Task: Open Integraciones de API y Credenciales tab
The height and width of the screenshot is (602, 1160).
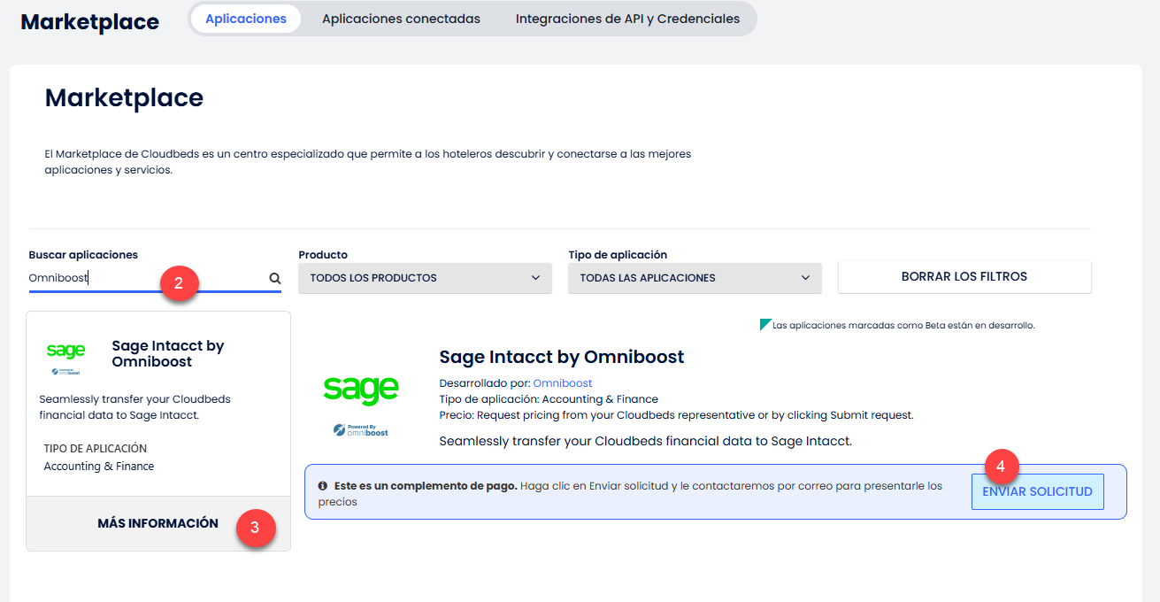Action: pos(627,19)
